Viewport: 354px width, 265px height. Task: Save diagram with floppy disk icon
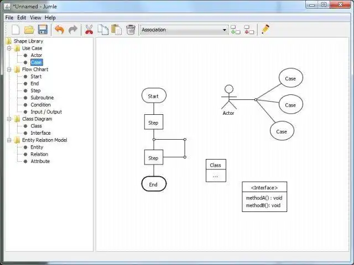[43, 29]
